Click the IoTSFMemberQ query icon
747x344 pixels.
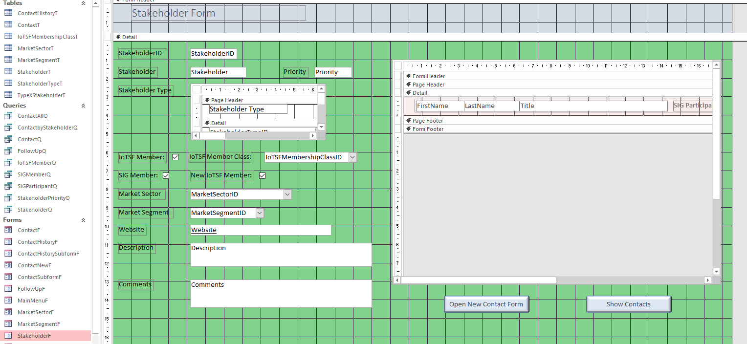(x=8, y=162)
